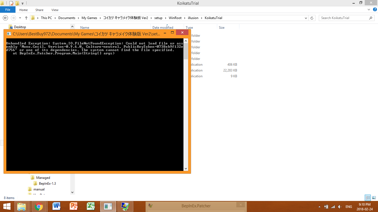Open the taskbar clock and date
Image resolution: width=378 pixels, height=212 pixels.
(364, 206)
